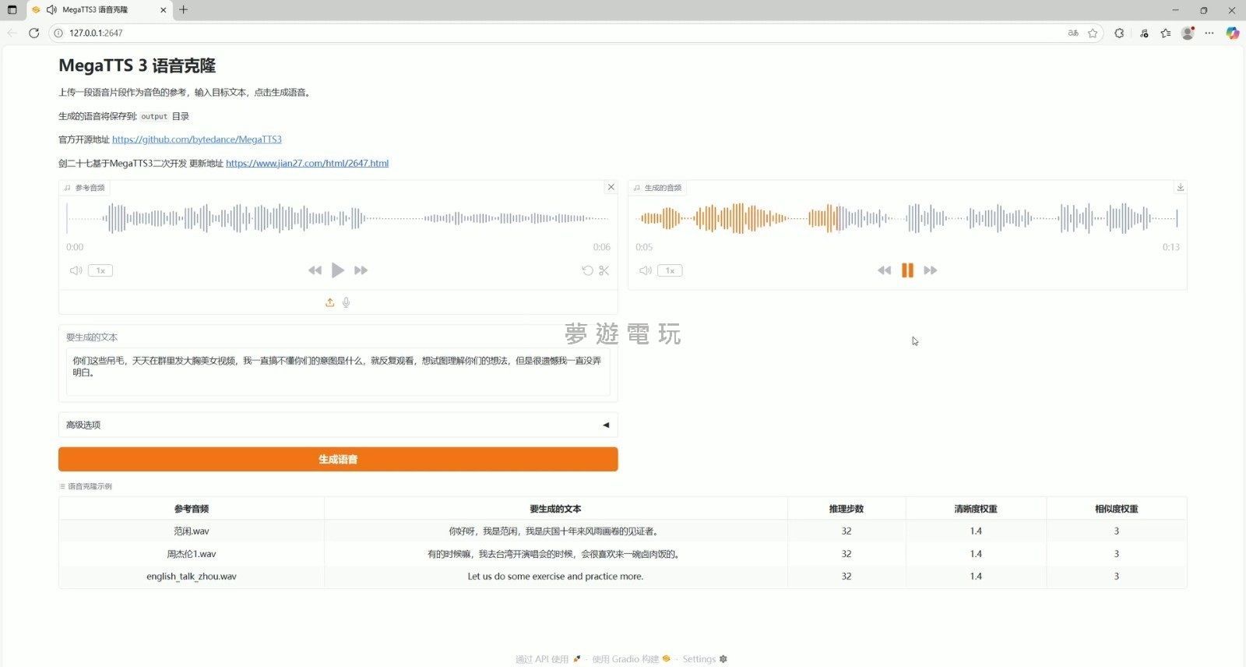Open the page translate option
The image size is (1246, 667).
1073,33
